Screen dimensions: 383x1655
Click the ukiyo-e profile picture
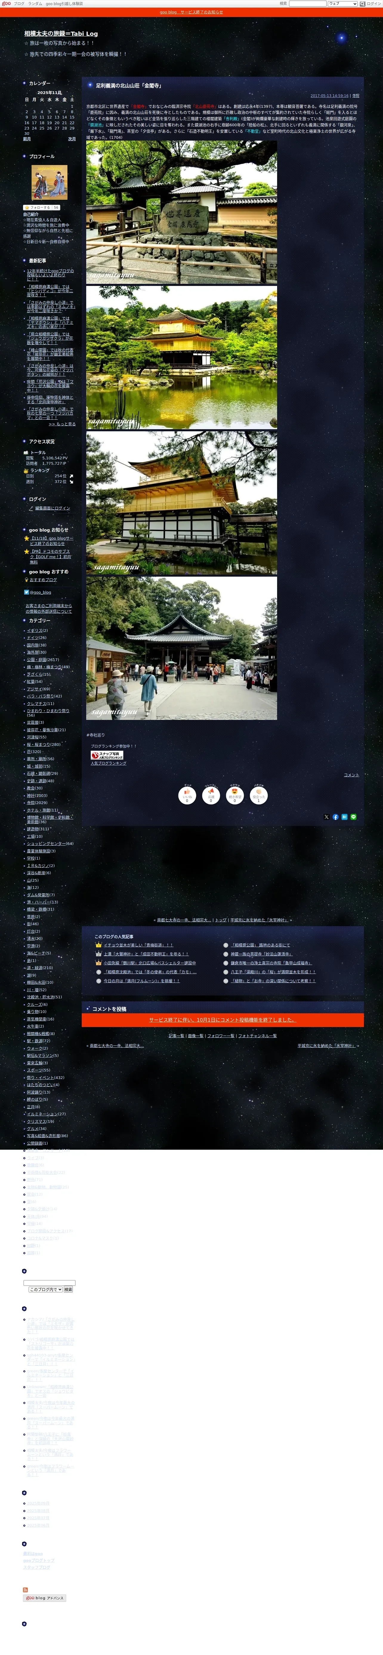50,182
